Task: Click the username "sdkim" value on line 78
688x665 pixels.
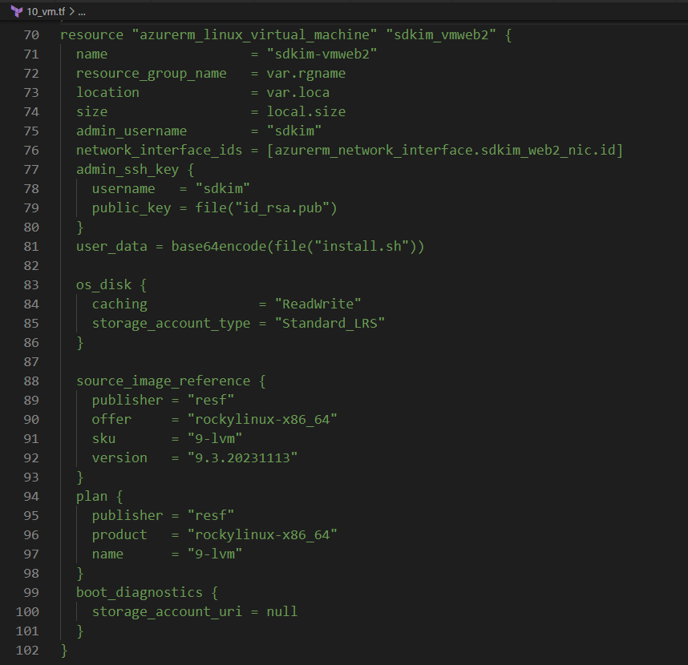Action: [x=222, y=189]
